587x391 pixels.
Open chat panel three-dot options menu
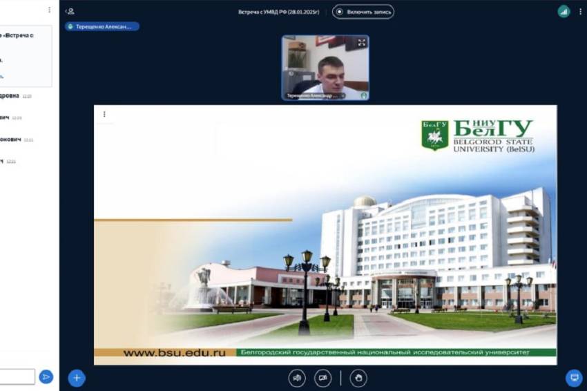[x=49, y=10]
